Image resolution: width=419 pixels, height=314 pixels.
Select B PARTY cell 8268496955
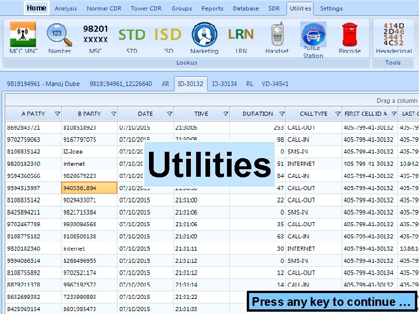(x=89, y=261)
